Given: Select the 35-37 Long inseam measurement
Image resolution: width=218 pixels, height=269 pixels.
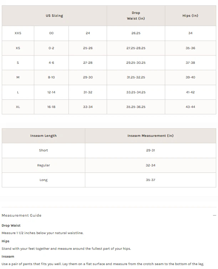Looking at the screenshot, I should 151,180.
